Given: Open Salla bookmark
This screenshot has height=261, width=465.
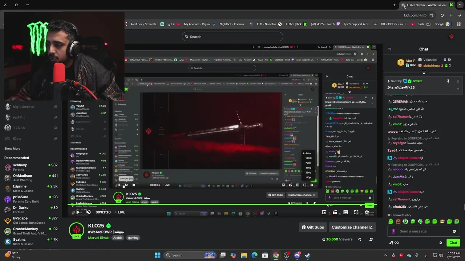Looking at the screenshot, I should click(424, 24).
